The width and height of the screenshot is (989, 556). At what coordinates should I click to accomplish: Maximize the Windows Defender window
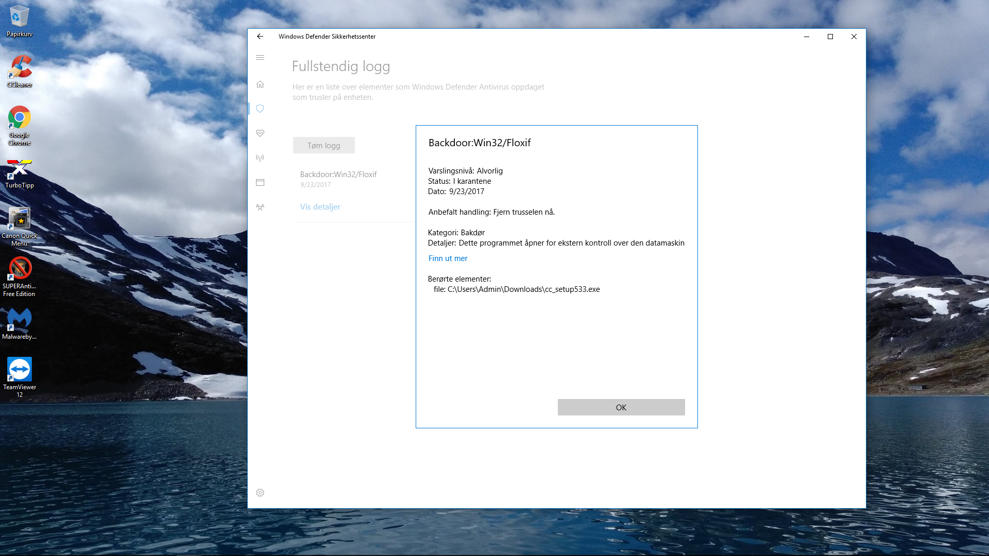click(x=830, y=37)
